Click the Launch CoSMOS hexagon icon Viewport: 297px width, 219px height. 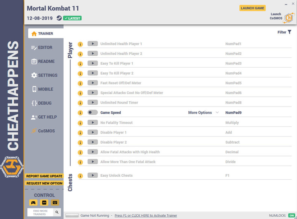(x=289, y=18)
